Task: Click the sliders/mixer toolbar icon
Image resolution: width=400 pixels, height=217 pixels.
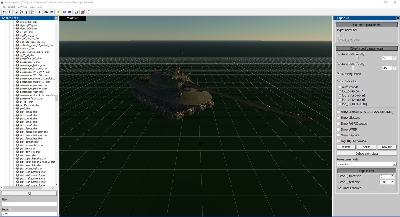Action: pos(32,12)
